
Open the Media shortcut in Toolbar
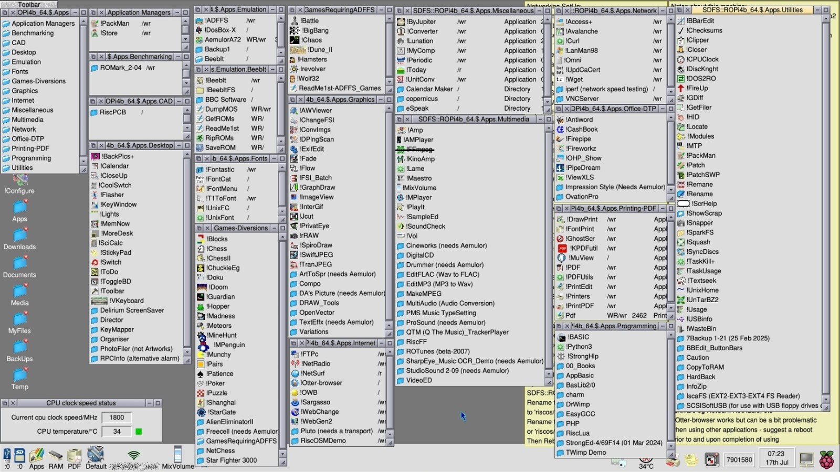(19, 295)
